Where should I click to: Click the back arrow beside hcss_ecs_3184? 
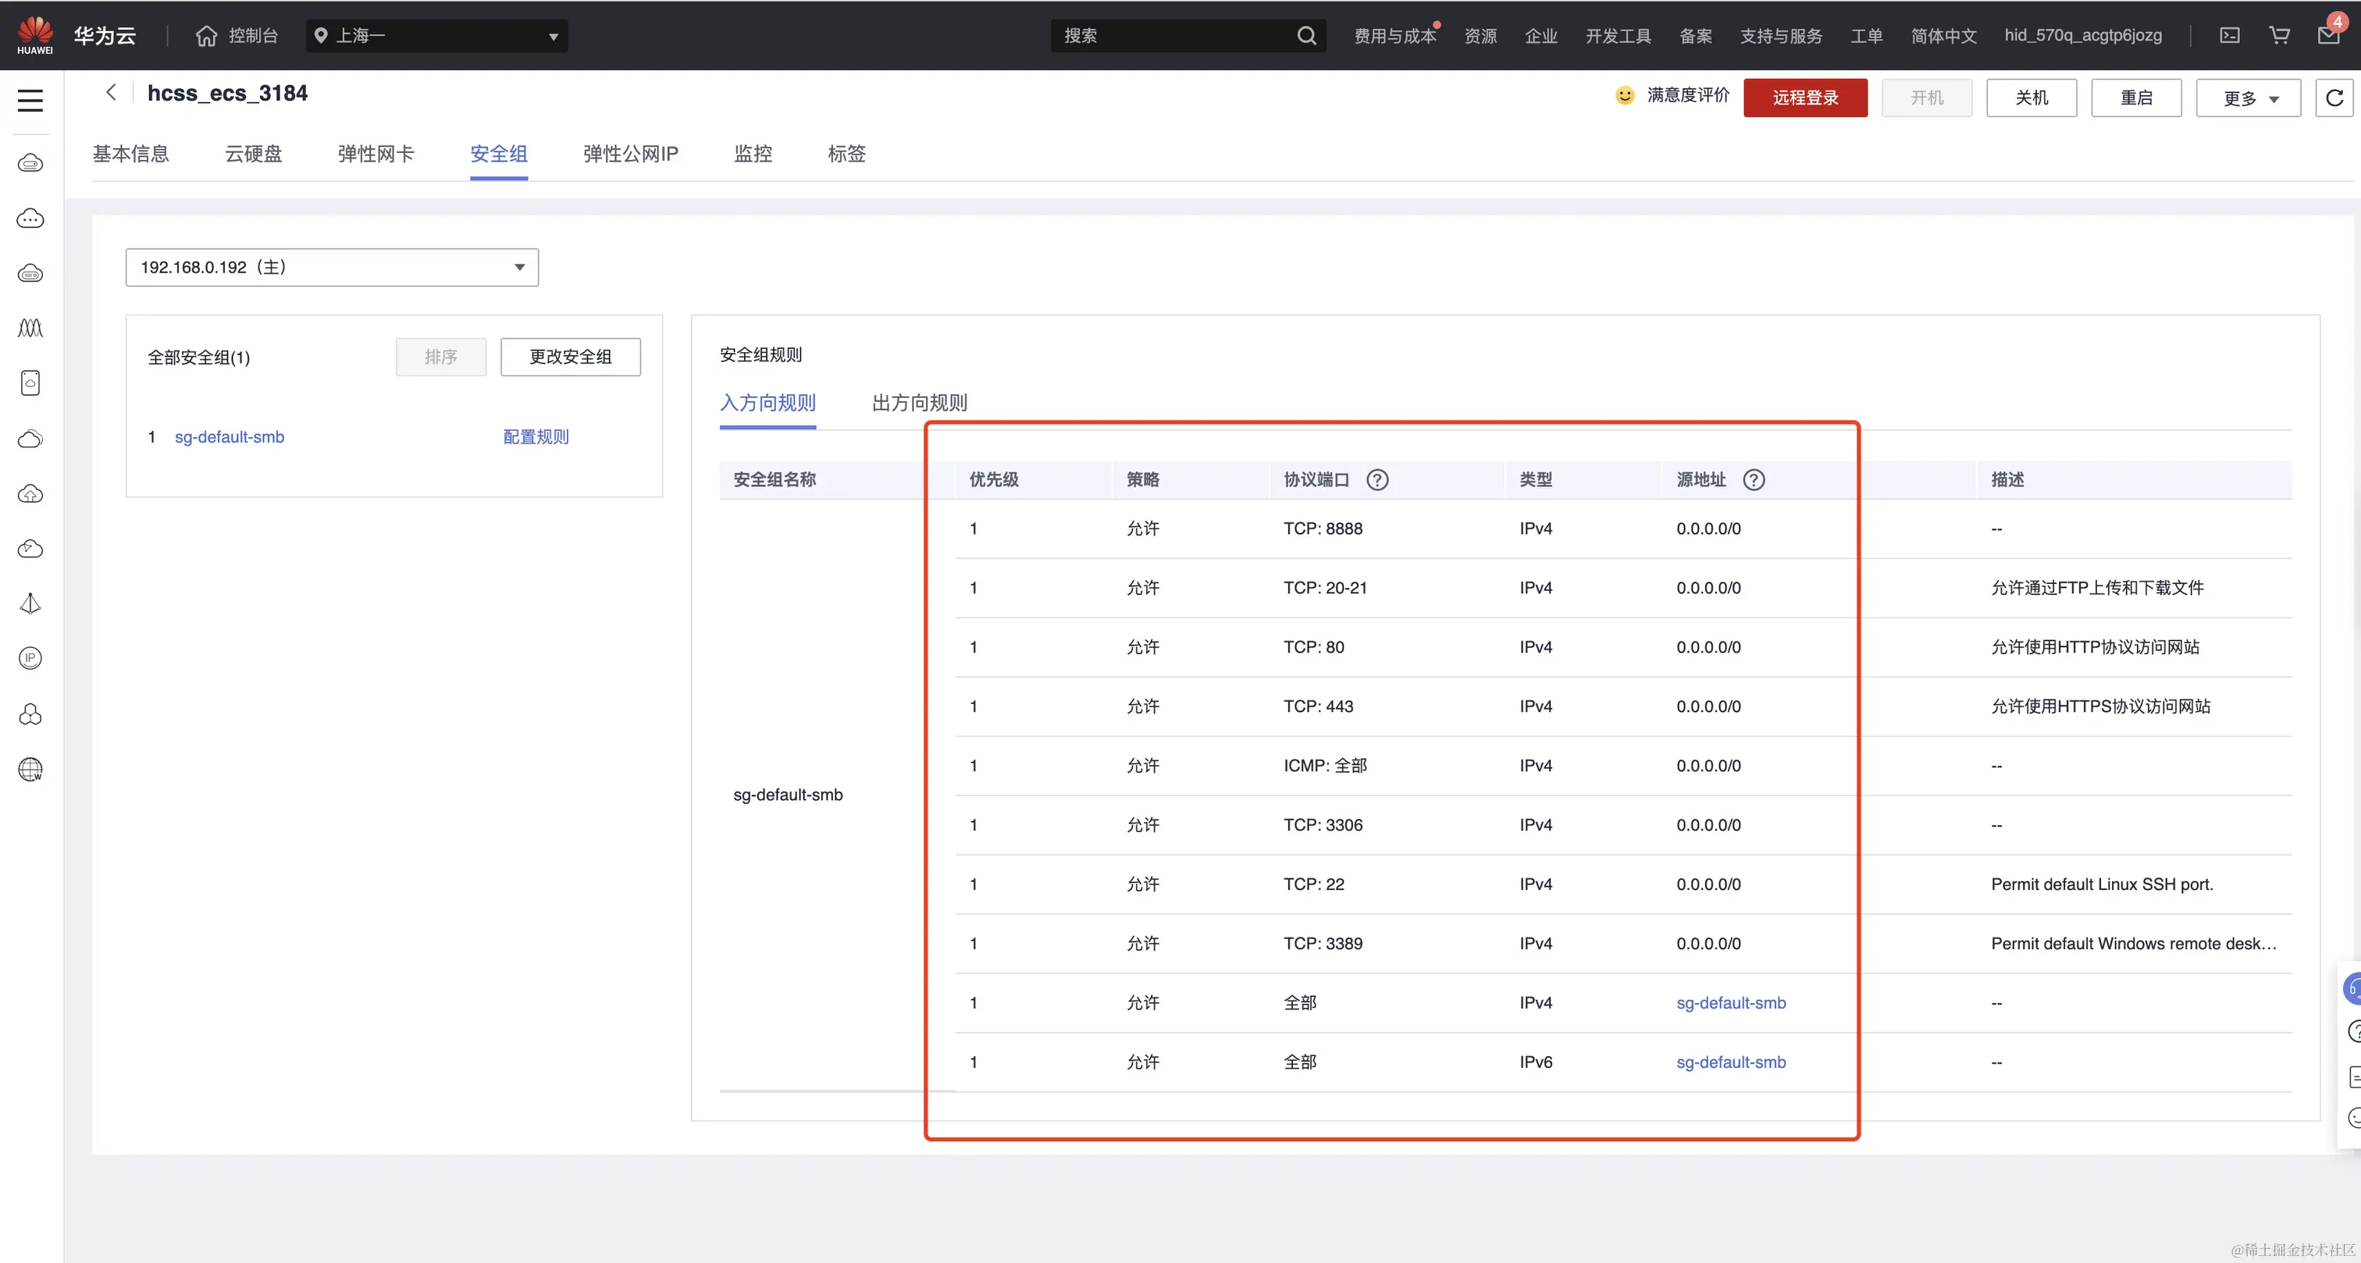[x=111, y=93]
